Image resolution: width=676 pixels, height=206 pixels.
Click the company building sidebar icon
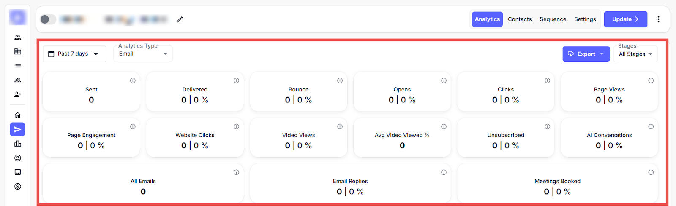[18, 51]
